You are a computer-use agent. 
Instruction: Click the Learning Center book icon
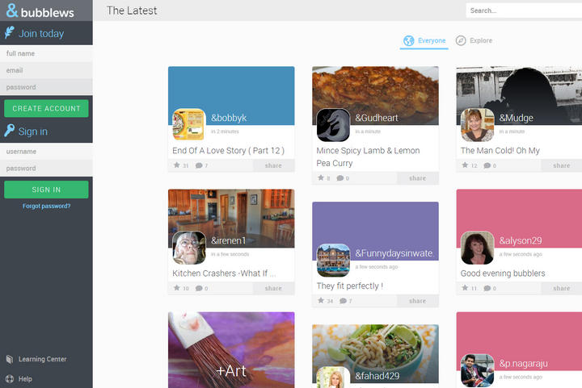pyautogui.click(x=10, y=359)
